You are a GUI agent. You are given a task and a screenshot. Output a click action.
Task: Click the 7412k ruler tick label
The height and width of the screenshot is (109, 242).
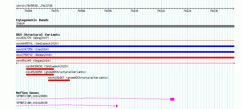(188, 11)
